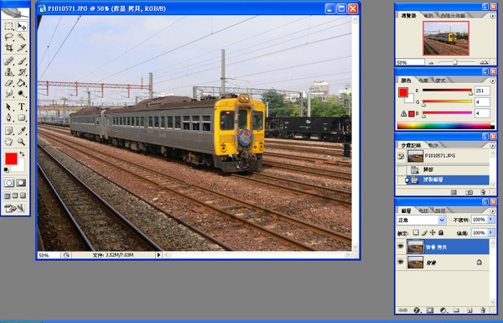Viewport: 503px width, 323px height.
Task: Add a layer style at Layers panel bottom
Action: [417, 310]
